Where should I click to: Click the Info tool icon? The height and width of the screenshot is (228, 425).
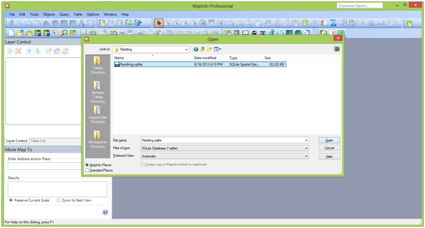[x=268, y=23]
